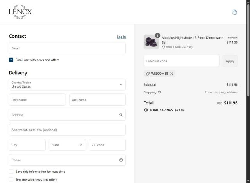Viewport: 250px width, 183px height.
Task: Click the scrollbar down arrow
Action: (248, 181)
